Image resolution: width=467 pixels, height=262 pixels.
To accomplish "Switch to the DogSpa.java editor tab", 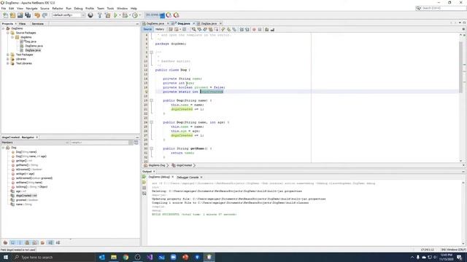I will [x=209, y=23].
